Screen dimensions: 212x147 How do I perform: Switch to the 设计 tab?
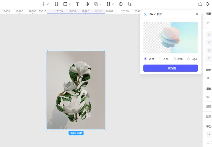click(209, 14)
